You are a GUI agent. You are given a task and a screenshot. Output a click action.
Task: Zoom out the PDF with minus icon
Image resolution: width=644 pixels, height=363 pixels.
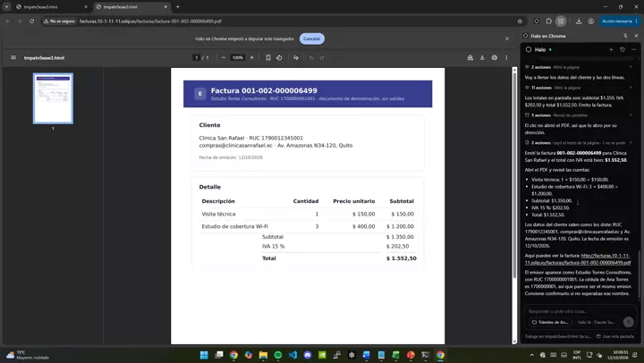[224, 57]
